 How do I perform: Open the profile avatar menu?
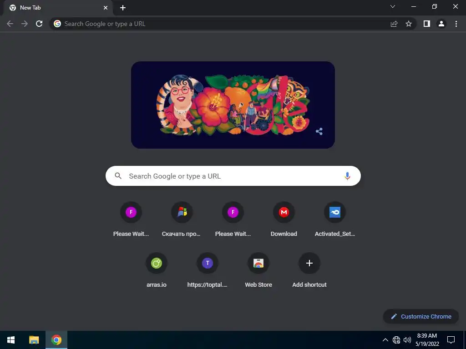coord(441,24)
